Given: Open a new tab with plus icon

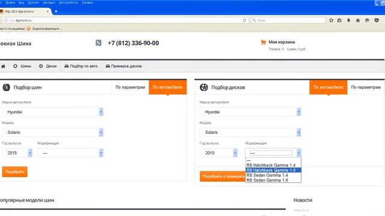Looking at the screenshot, I should tap(56, 11).
